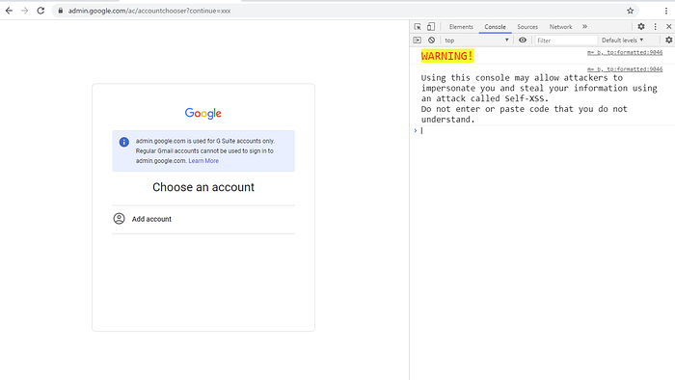Screen dimensions: 675x380
Task: Activate the DevTools inspect element picker
Action: tap(418, 27)
